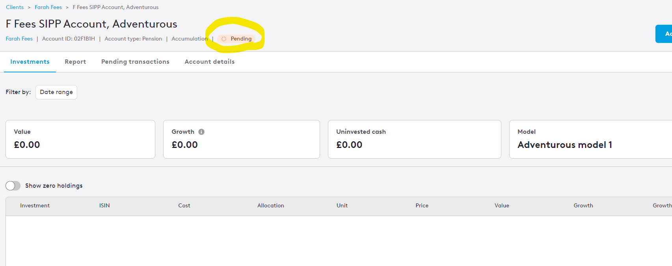Click the Pending status badge

click(x=236, y=39)
